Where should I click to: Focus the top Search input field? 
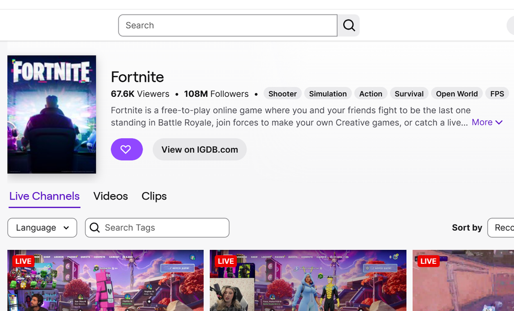pyautogui.click(x=227, y=25)
